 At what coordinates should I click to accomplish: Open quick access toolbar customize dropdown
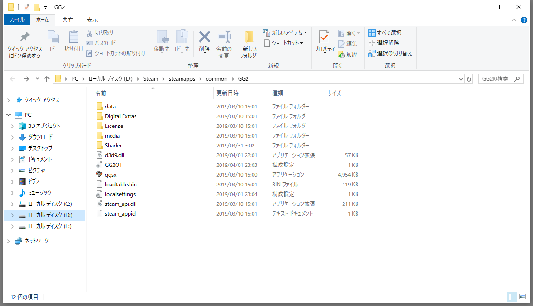[45, 7]
